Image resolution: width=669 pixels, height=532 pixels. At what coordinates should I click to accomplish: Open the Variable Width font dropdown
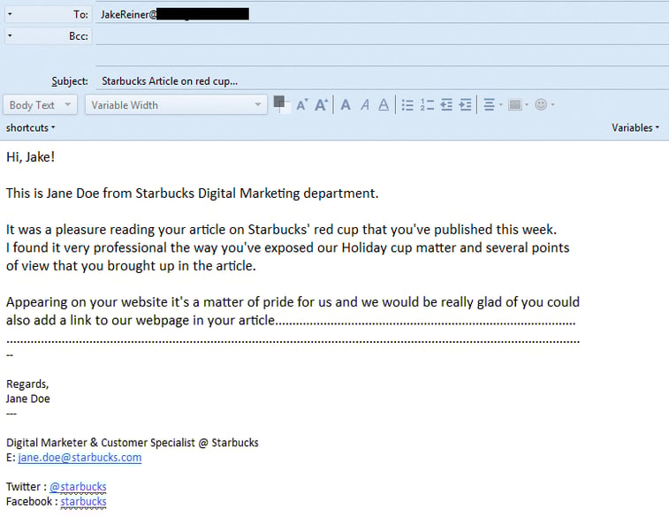coord(176,105)
